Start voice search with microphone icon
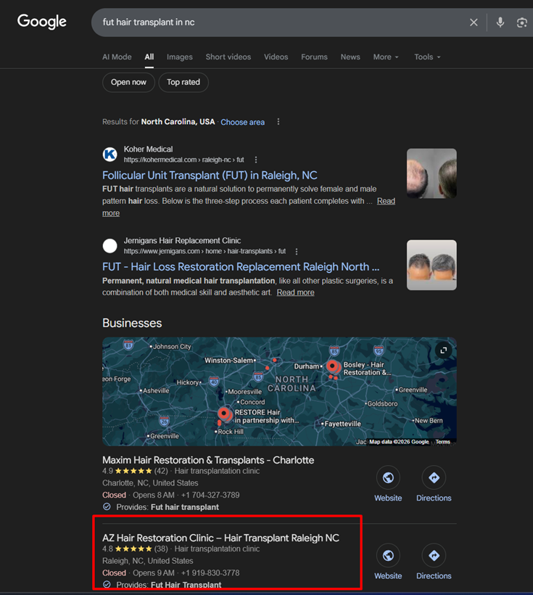 pos(500,22)
